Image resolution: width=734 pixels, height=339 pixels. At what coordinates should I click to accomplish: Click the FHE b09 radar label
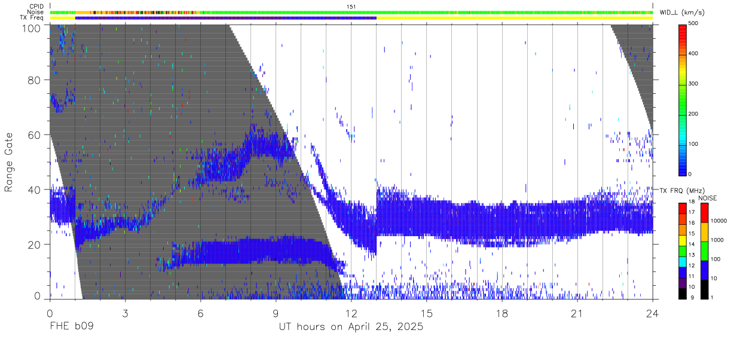(71, 327)
